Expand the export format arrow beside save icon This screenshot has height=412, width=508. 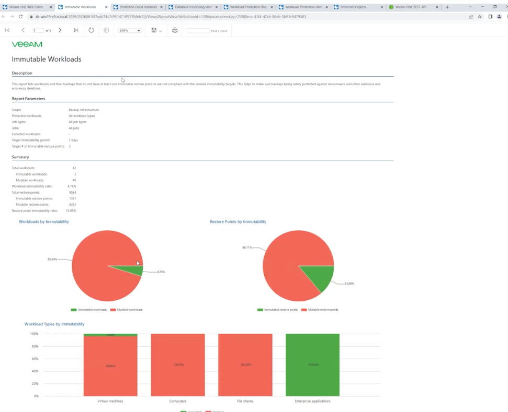[161, 31]
